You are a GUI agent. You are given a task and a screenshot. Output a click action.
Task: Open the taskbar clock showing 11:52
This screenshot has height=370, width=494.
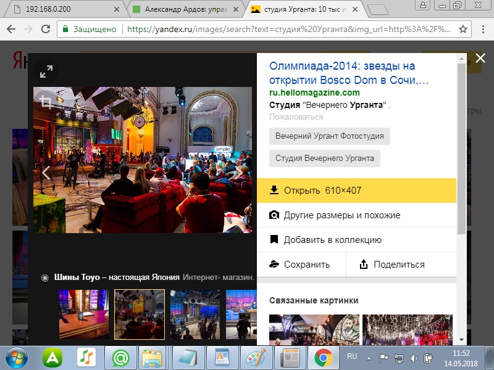pos(461,358)
